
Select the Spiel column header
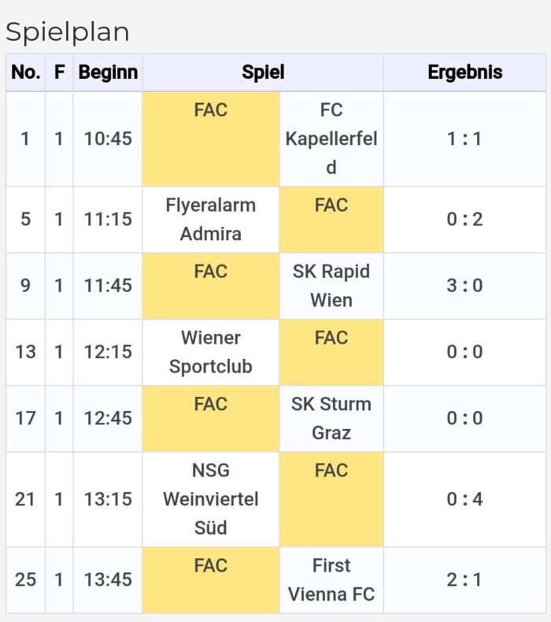(x=263, y=72)
